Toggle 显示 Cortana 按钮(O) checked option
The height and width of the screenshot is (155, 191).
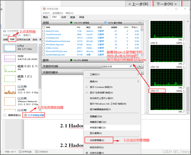[x=112, y=87]
